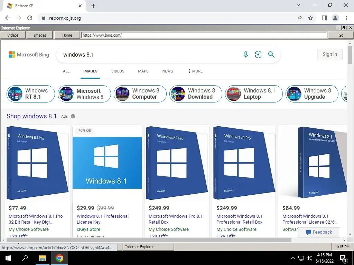The height and width of the screenshot is (265, 354).
Task: Open Windows 8.1 Professional License 32/6 link
Action: click(310, 219)
